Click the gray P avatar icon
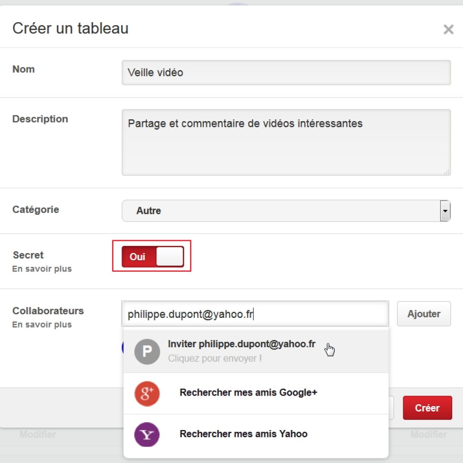The width and height of the screenshot is (463, 463). click(147, 351)
